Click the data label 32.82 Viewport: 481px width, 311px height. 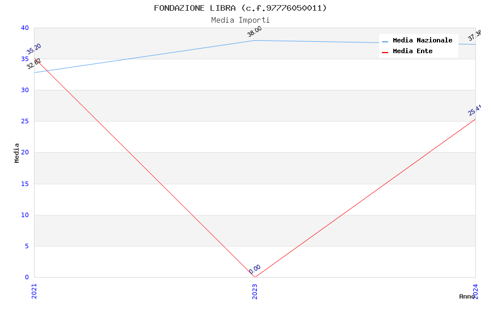point(34,64)
